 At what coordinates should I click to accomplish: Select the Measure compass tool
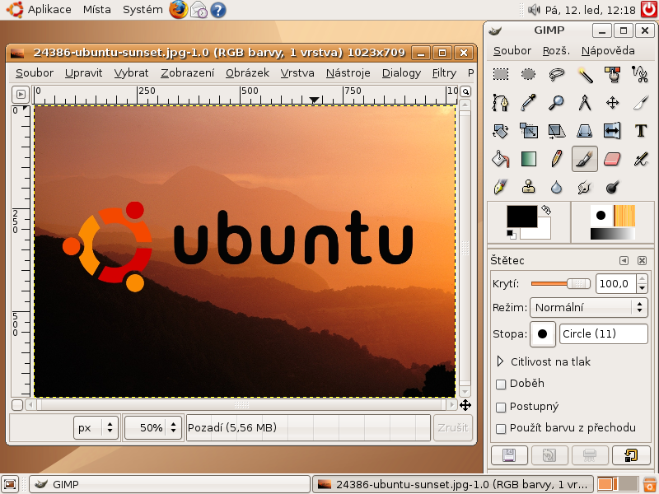tap(585, 103)
